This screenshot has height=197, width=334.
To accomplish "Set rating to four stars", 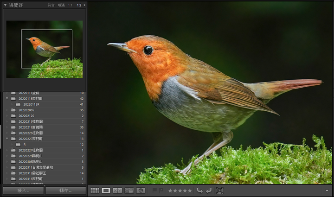I will 185,191.
